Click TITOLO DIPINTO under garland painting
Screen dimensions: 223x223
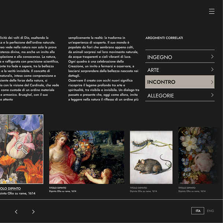point(187,188)
